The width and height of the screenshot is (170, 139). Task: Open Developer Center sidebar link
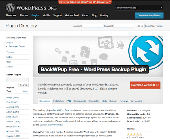click(17, 46)
